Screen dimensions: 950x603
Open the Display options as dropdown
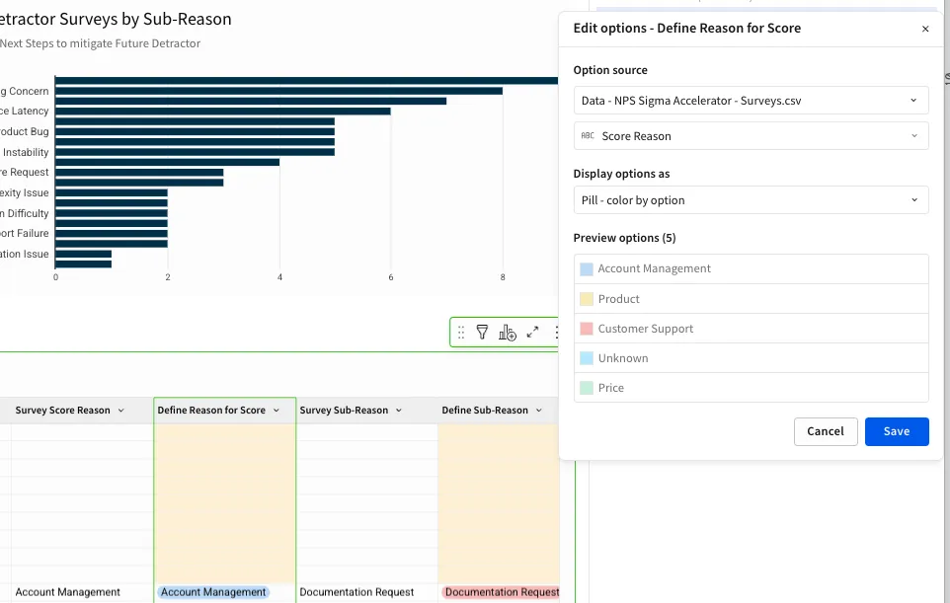[751, 200]
